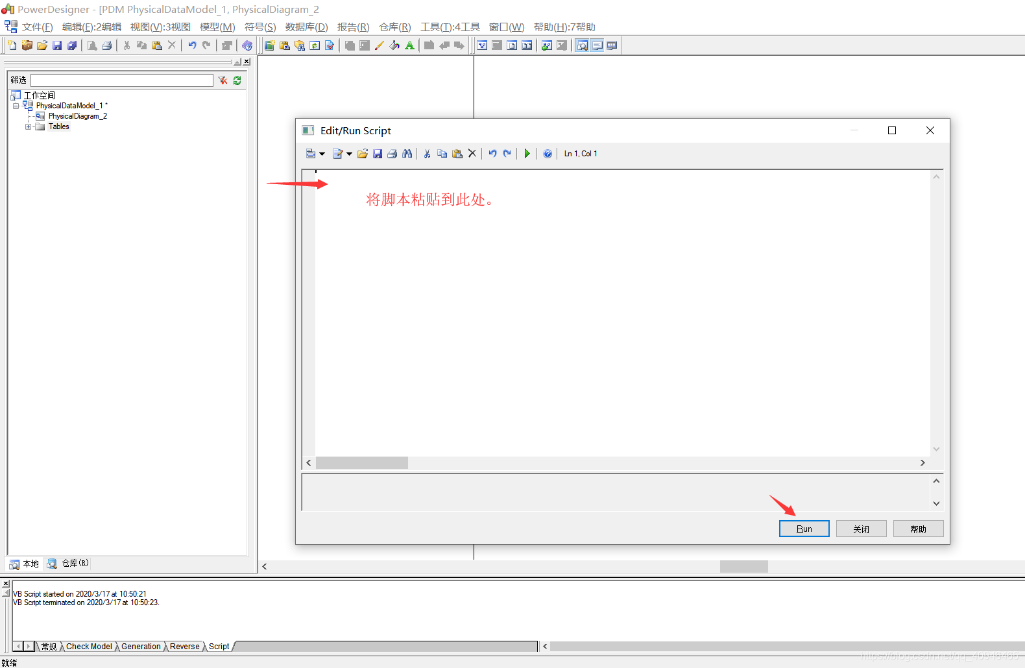Click into the script editing area
1025x668 pixels.
tap(622, 313)
